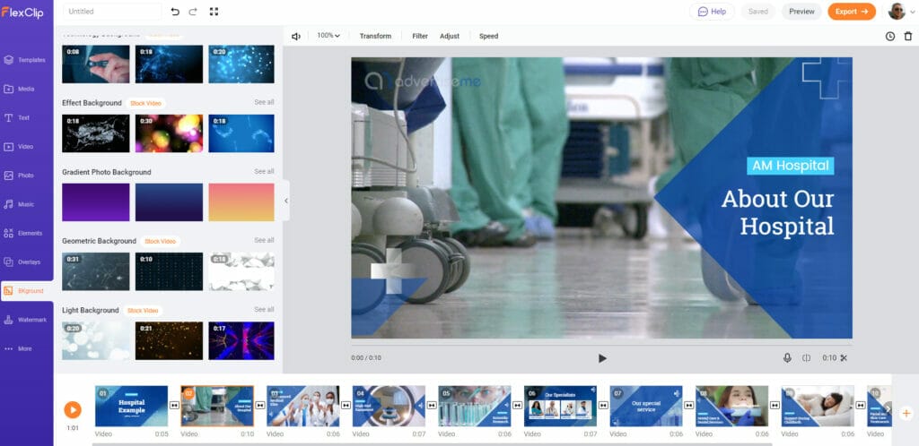The image size is (919, 446).
Task: Click the duration clock icon
Action: point(890,36)
